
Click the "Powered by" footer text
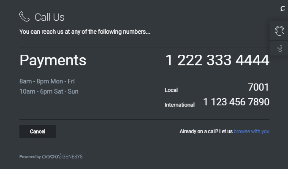pos(30,157)
